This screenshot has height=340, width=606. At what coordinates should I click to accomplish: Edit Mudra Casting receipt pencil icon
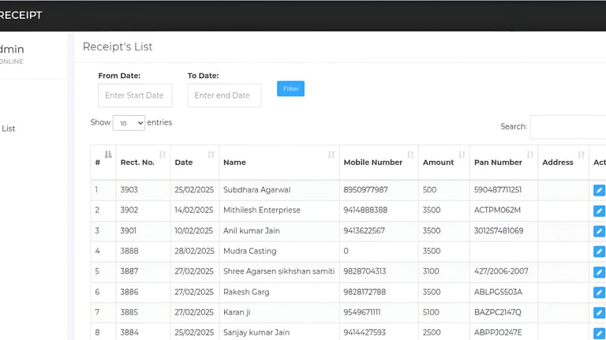pos(599,252)
